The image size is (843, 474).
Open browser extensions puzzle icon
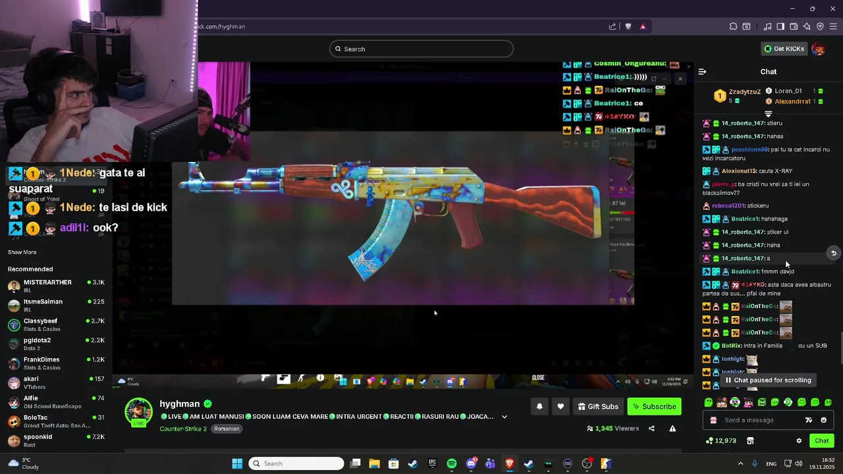733,26
